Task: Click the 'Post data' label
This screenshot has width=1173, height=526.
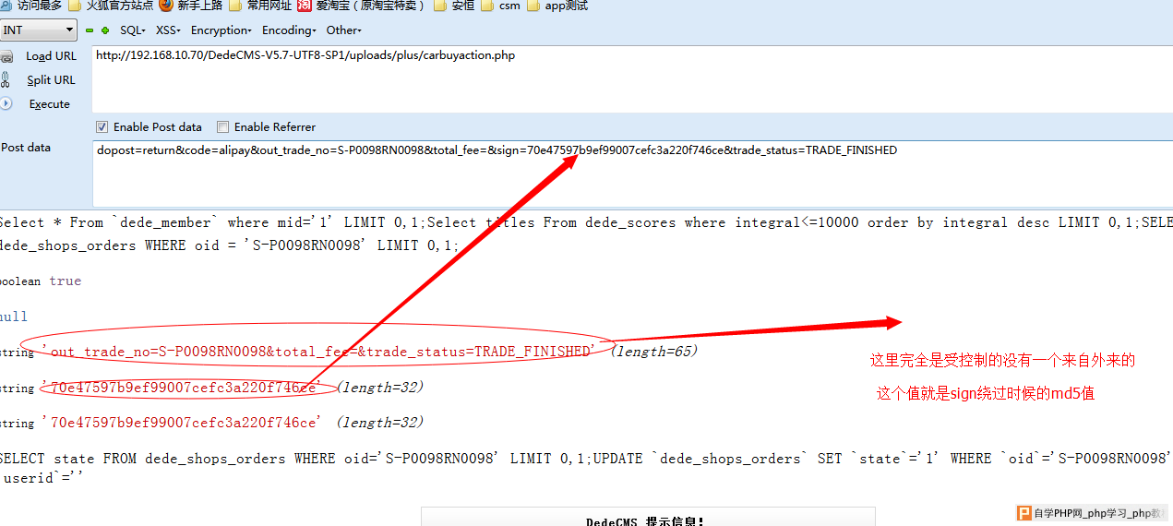Action: [26, 148]
